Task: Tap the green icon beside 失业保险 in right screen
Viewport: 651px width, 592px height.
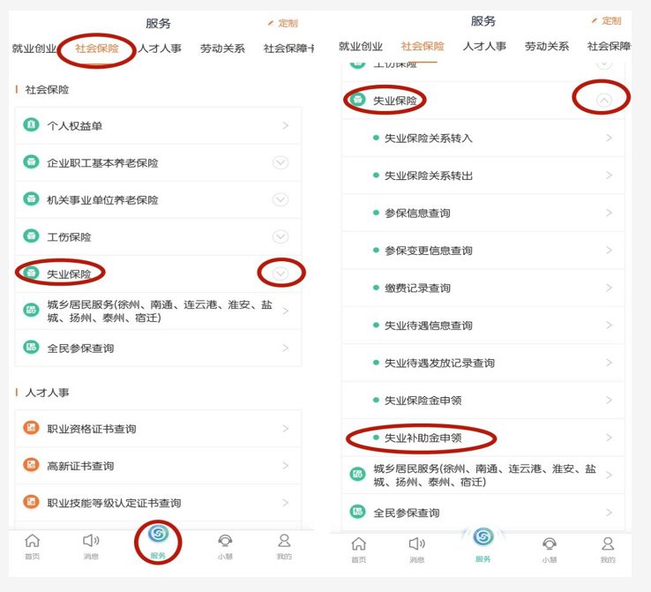Action: (x=357, y=100)
